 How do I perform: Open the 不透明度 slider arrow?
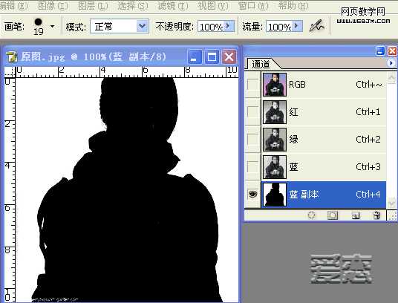229,26
